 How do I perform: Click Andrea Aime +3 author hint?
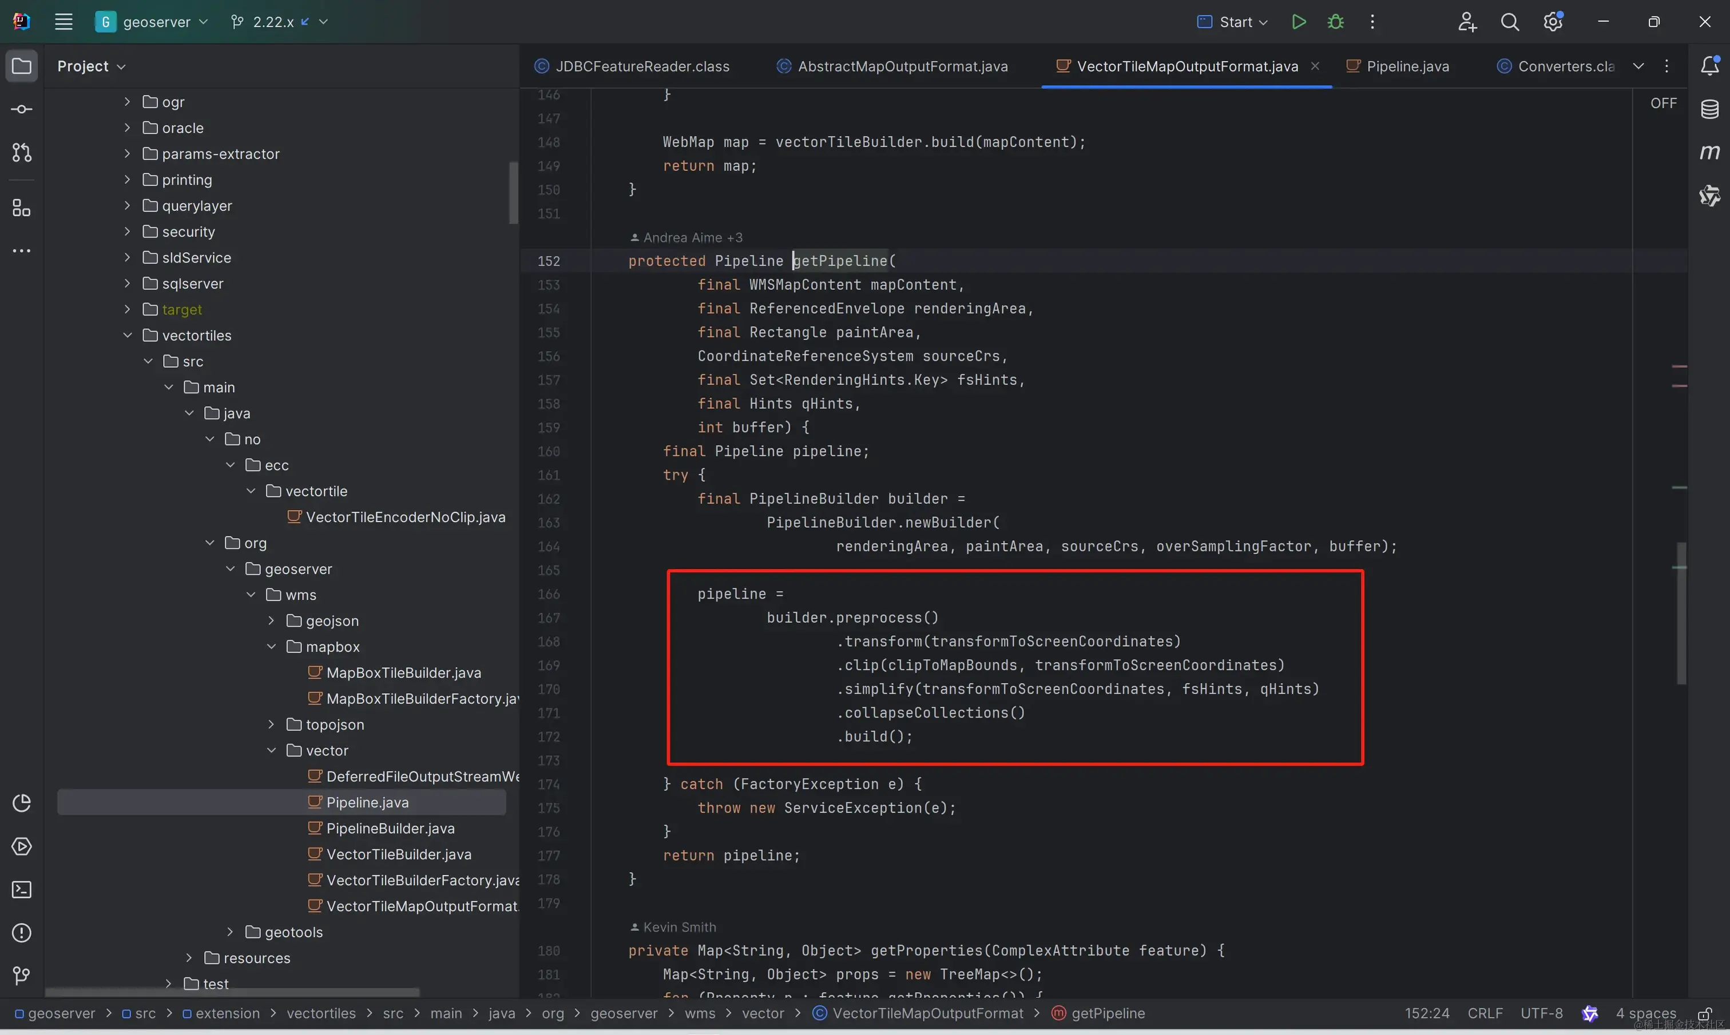click(x=686, y=238)
